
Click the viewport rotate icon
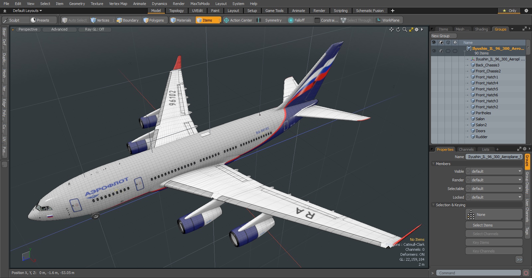click(x=398, y=30)
